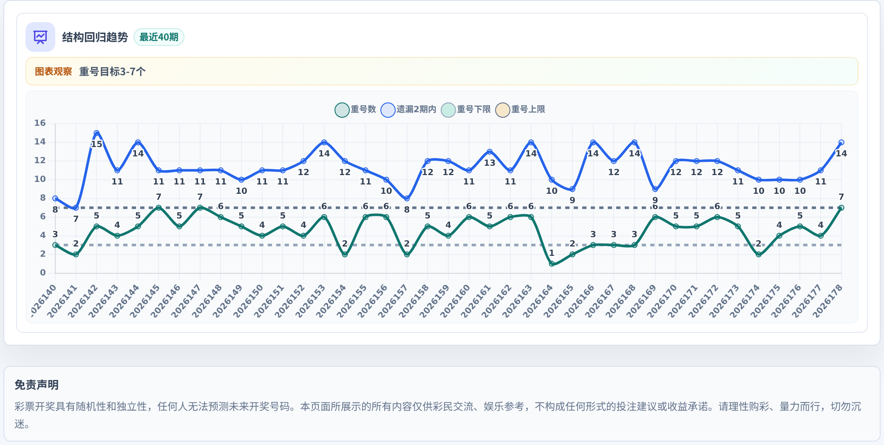
Task: Select the 免责声明 heading
Action: coord(37,385)
